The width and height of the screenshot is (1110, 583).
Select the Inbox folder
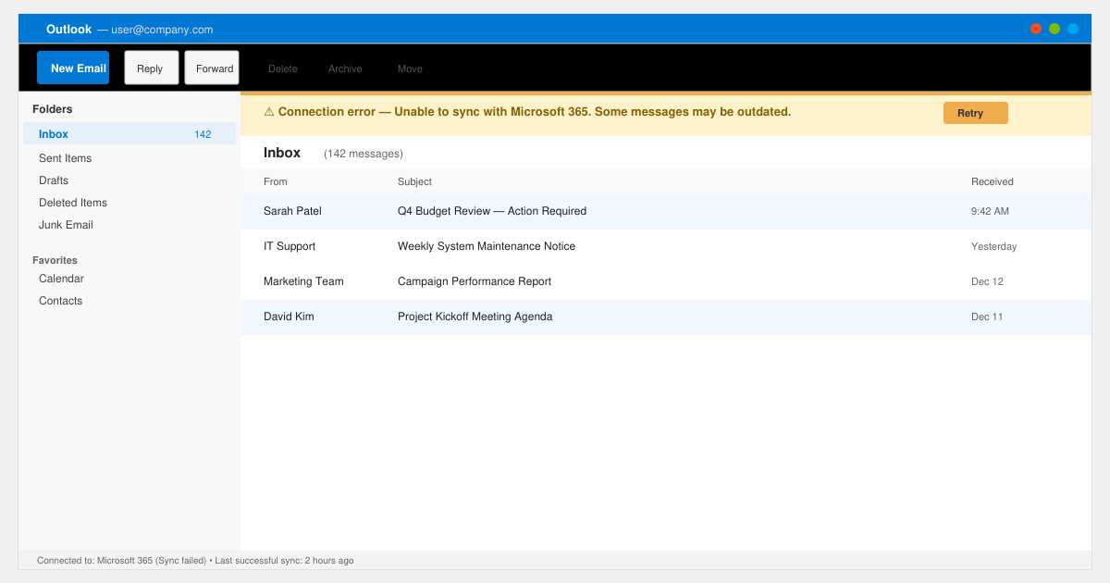coord(129,134)
